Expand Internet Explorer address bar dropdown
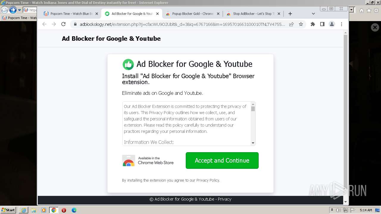The width and height of the screenshot is (381, 214). pyautogui.click(x=352, y=10)
